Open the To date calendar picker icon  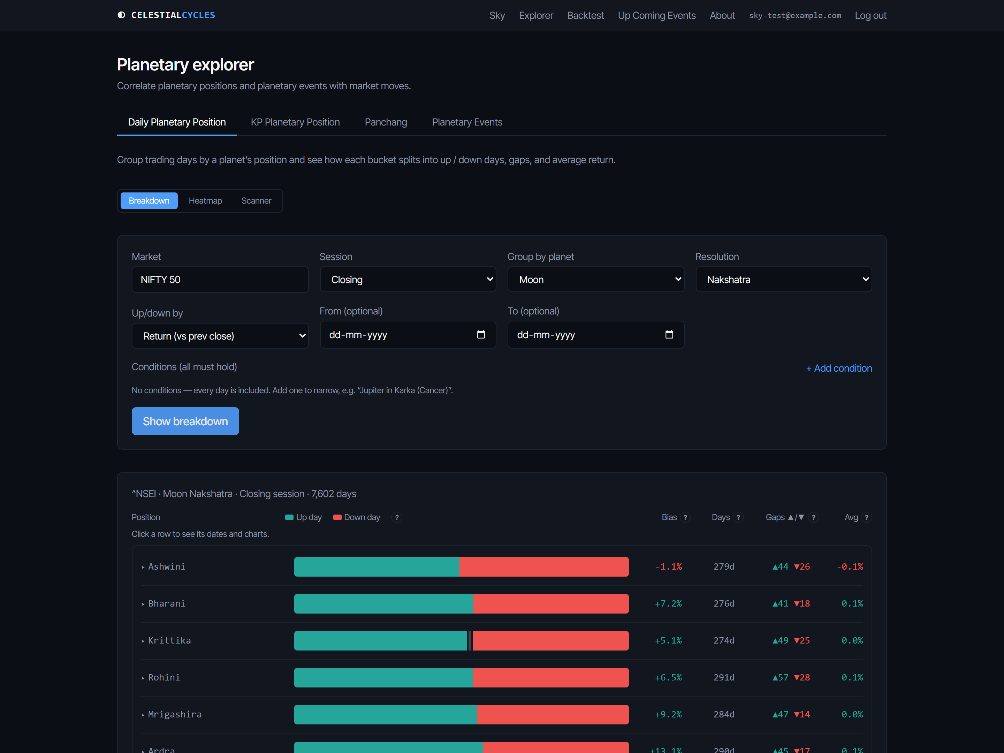(669, 335)
